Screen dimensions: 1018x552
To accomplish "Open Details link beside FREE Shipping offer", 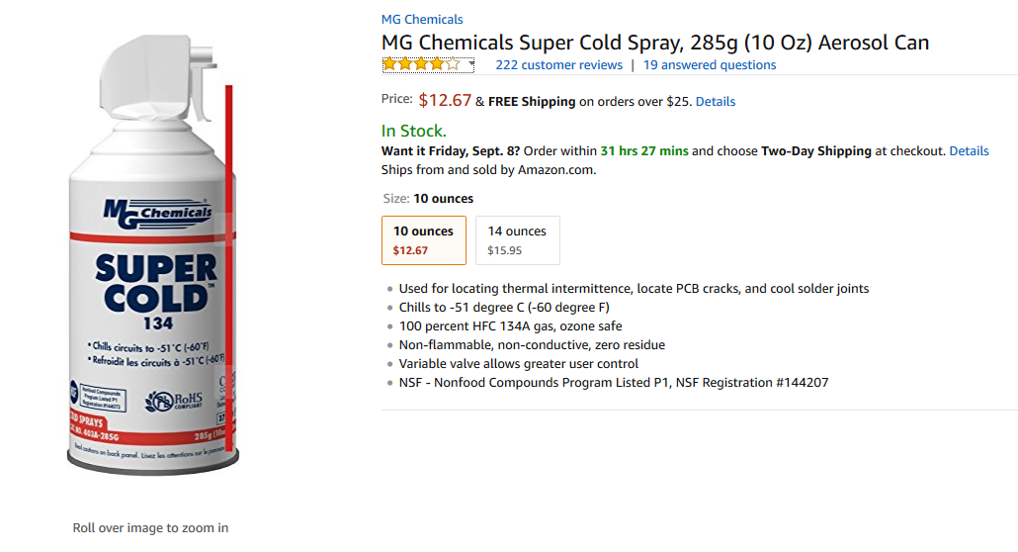I will point(716,102).
